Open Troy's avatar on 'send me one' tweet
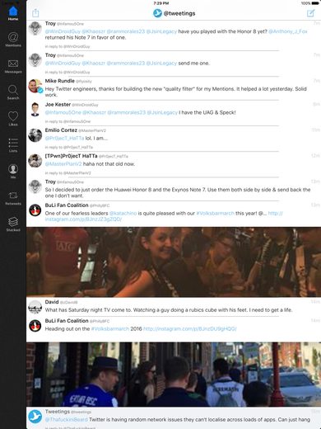The width and height of the screenshot is (321, 429). (x=35, y=60)
